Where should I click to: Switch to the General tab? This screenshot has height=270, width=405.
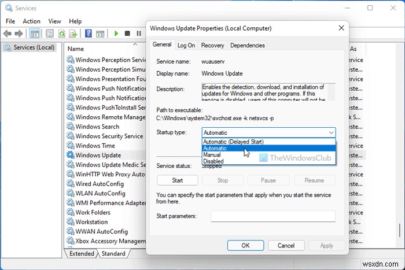(x=162, y=45)
